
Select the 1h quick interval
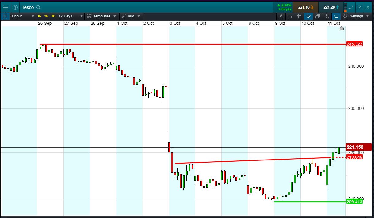[x=39, y=16]
